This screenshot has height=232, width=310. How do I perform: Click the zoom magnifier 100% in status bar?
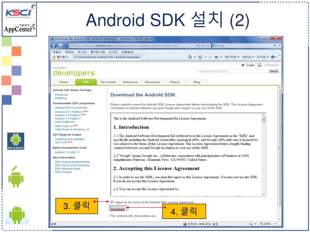point(261,224)
